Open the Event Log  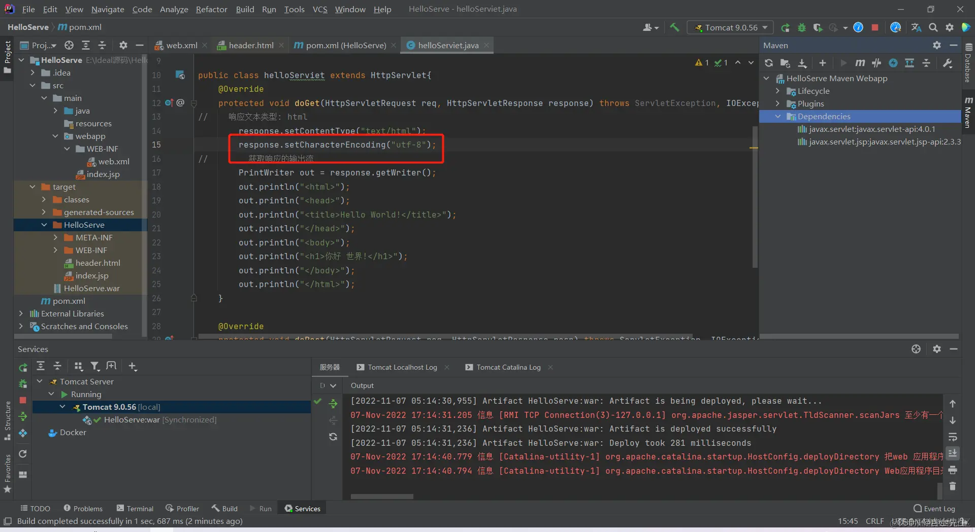point(934,509)
